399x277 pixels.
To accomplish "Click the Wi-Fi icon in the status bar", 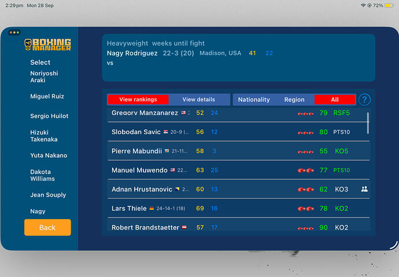I will coord(363,5).
